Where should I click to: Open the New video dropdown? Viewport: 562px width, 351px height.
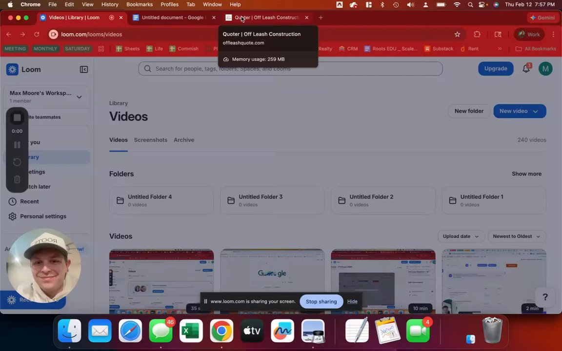click(520, 111)
